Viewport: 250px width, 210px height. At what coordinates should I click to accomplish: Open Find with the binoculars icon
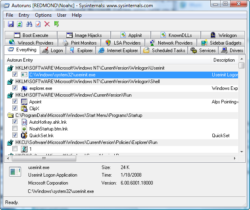pos(29,24)
